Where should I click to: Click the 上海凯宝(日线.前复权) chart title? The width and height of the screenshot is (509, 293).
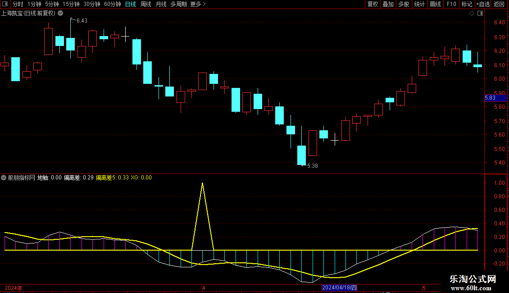click(x=28, y=14)
